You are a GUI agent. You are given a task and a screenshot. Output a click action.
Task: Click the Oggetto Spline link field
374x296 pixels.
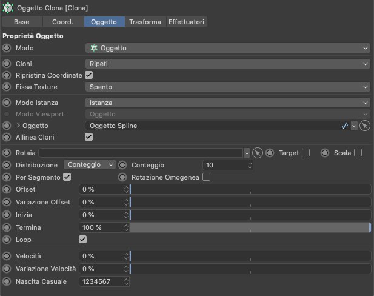tap(218, 126)
